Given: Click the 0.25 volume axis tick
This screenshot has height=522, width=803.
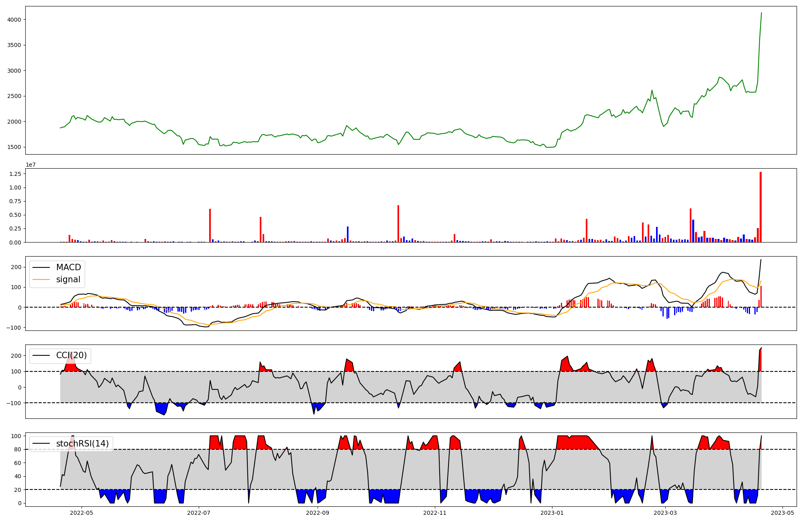Looking at the screenshot, I should coord(15,228).
